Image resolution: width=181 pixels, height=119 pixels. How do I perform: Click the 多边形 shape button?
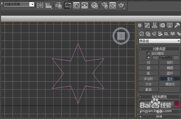pyautogui.click(x=149, y=79)
